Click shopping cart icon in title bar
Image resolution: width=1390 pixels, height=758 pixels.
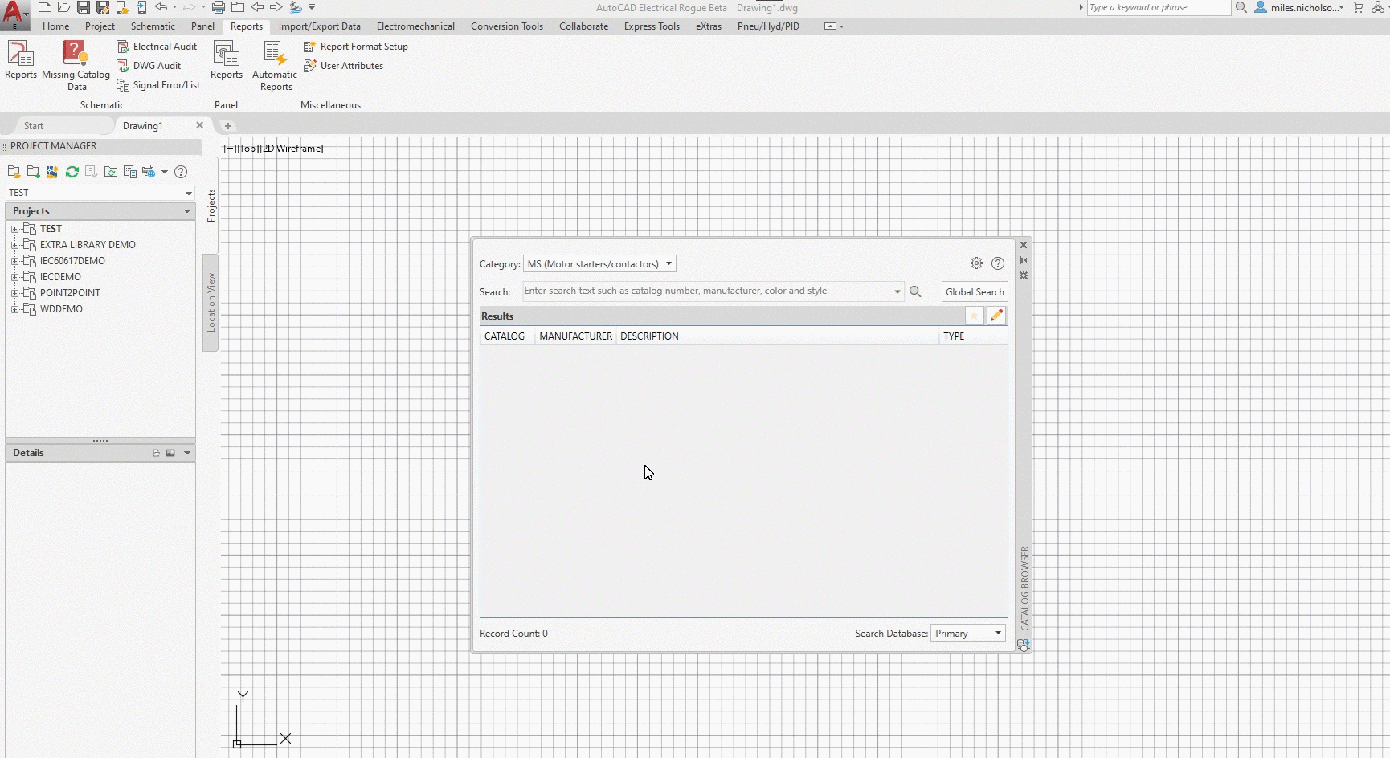1359,7
